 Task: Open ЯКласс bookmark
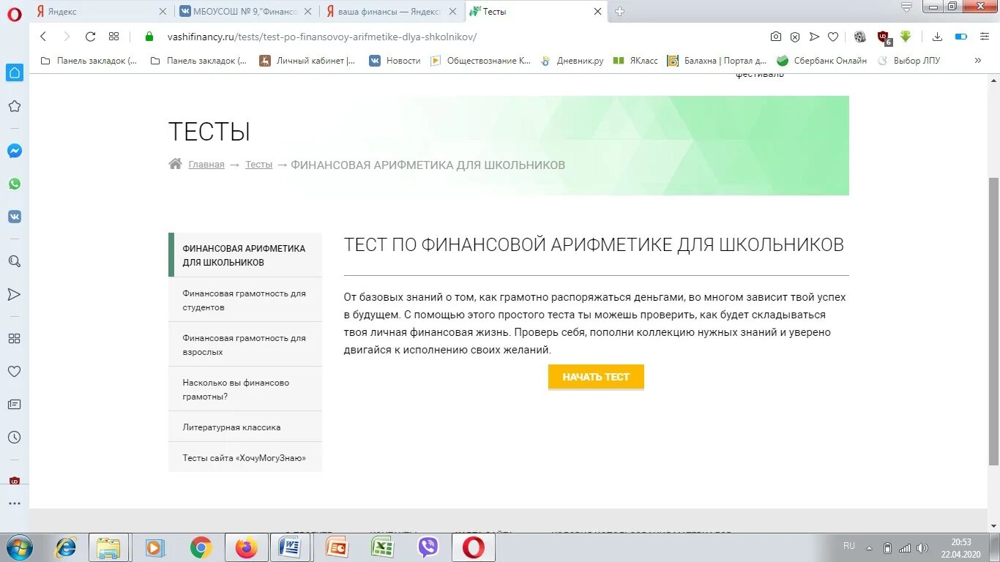pyautogui.click(x=635, y=61)
